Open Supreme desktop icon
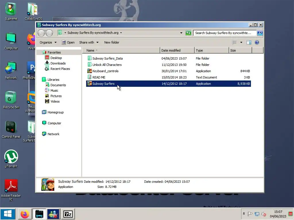 click(11, 11)
